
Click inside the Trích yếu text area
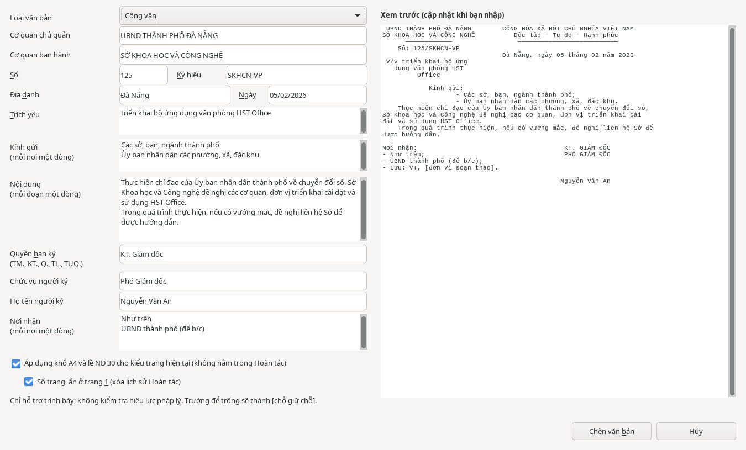click(x=239, y=121)
